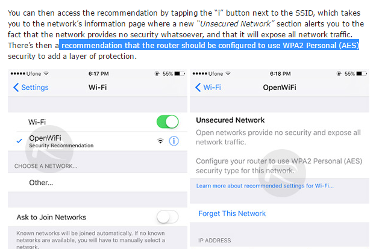This screenshot has height=249, width=382.
Task: Click the battery icon in left phone screenshot
Action: pos(178,73)
